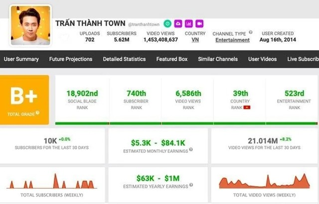Open the Similar Channels tab
The height and width of the screenshot is (204, 319).
tap(218, 59)
